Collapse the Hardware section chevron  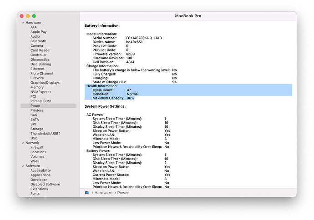[23, 22]
